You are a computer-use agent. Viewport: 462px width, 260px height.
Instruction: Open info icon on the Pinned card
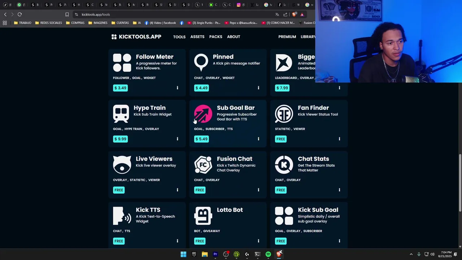point(258,88)
